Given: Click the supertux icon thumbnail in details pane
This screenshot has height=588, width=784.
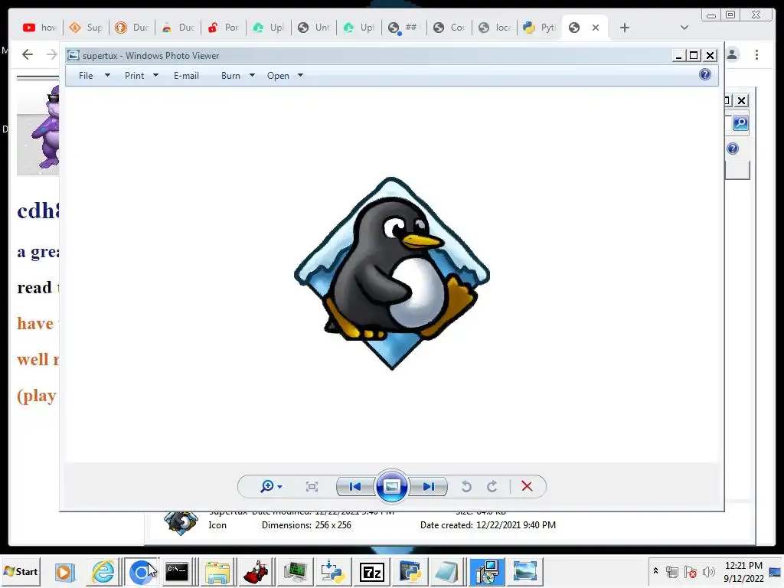Looking at the screenshot, I should pyautogui.click(x=181, y=524).
